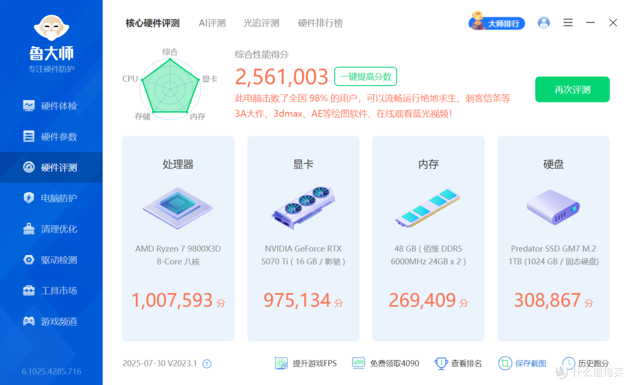The image size is (629, 385).
Task: Click the 鲁大师 logo avatar
Action: (51, 28)
